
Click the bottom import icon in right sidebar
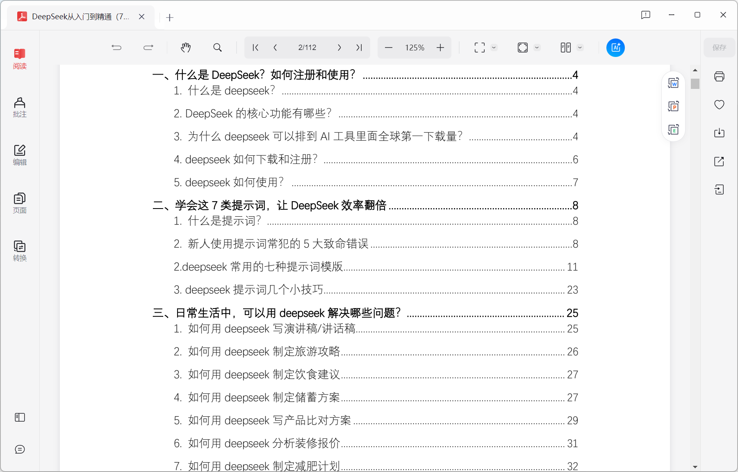(x=719, y=189)
